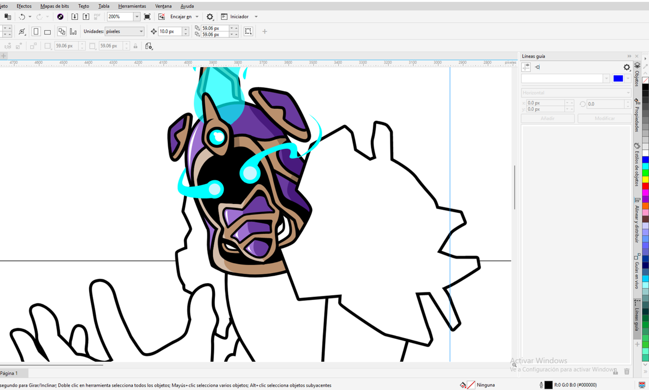Expand the guideline color picker arrow
This screenshot has height=390, width=649.
click(x=628, y=78)
